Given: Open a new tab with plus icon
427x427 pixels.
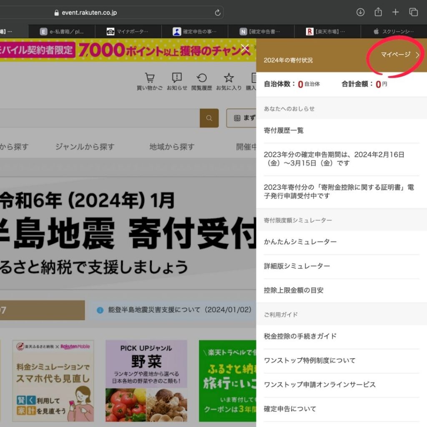Looking at the screenshot, I should point(395,12).
